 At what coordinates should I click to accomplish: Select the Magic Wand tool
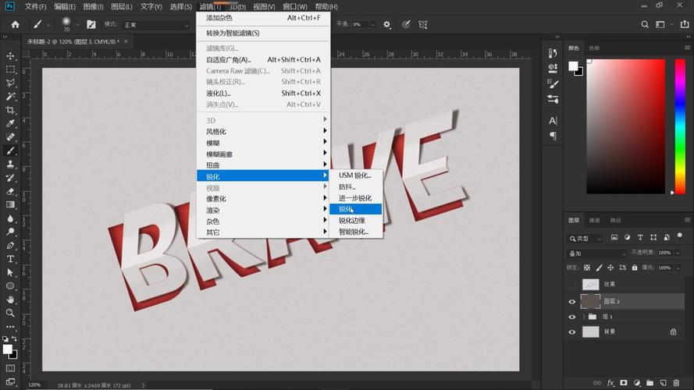pyautogui.click(x=10, y=97)
